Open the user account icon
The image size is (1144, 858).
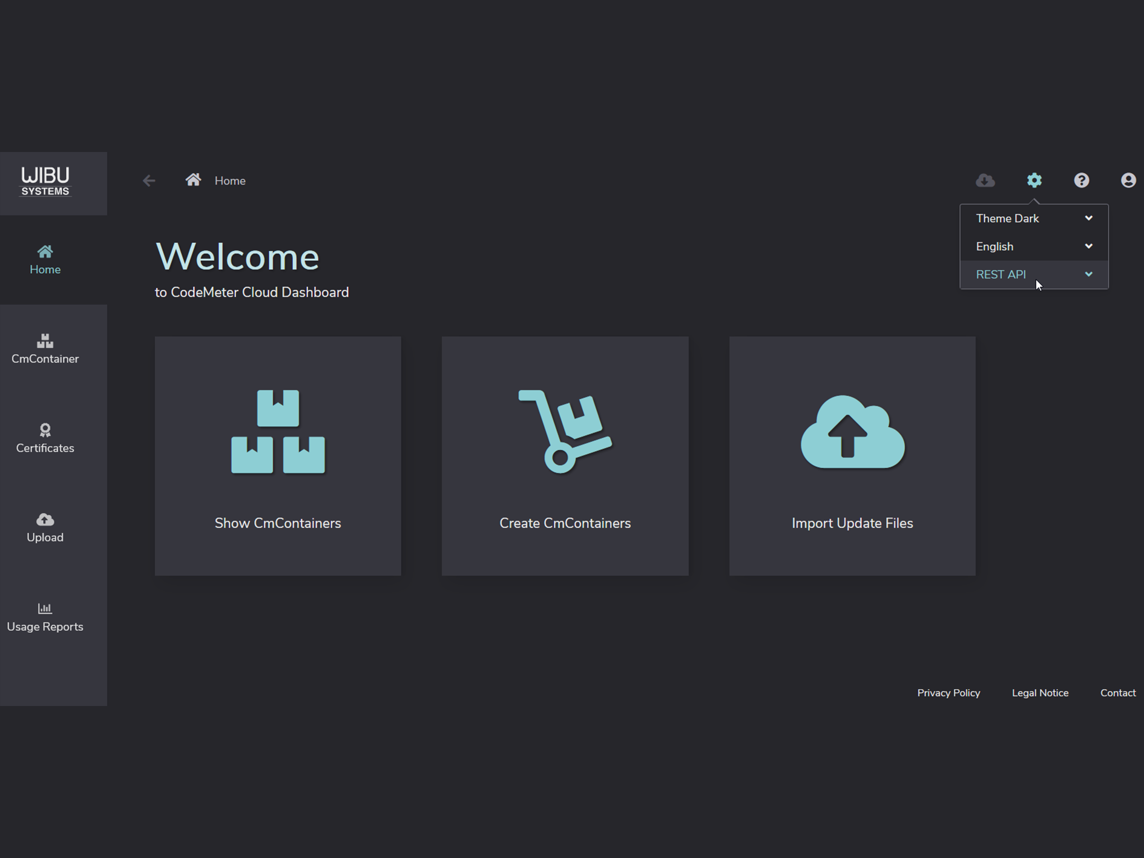pyautogui.click(x=1128, y=180)
